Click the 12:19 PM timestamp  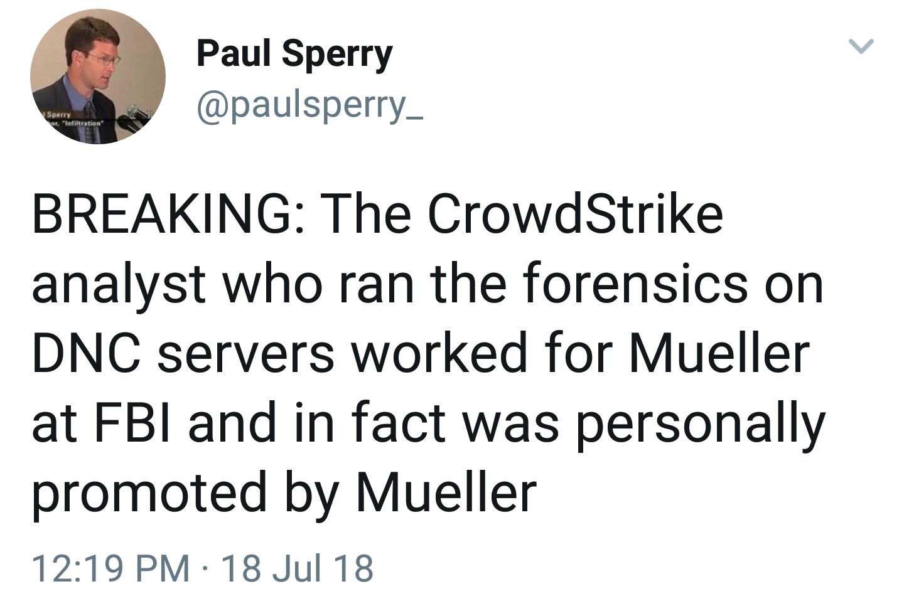coord(110,568)
